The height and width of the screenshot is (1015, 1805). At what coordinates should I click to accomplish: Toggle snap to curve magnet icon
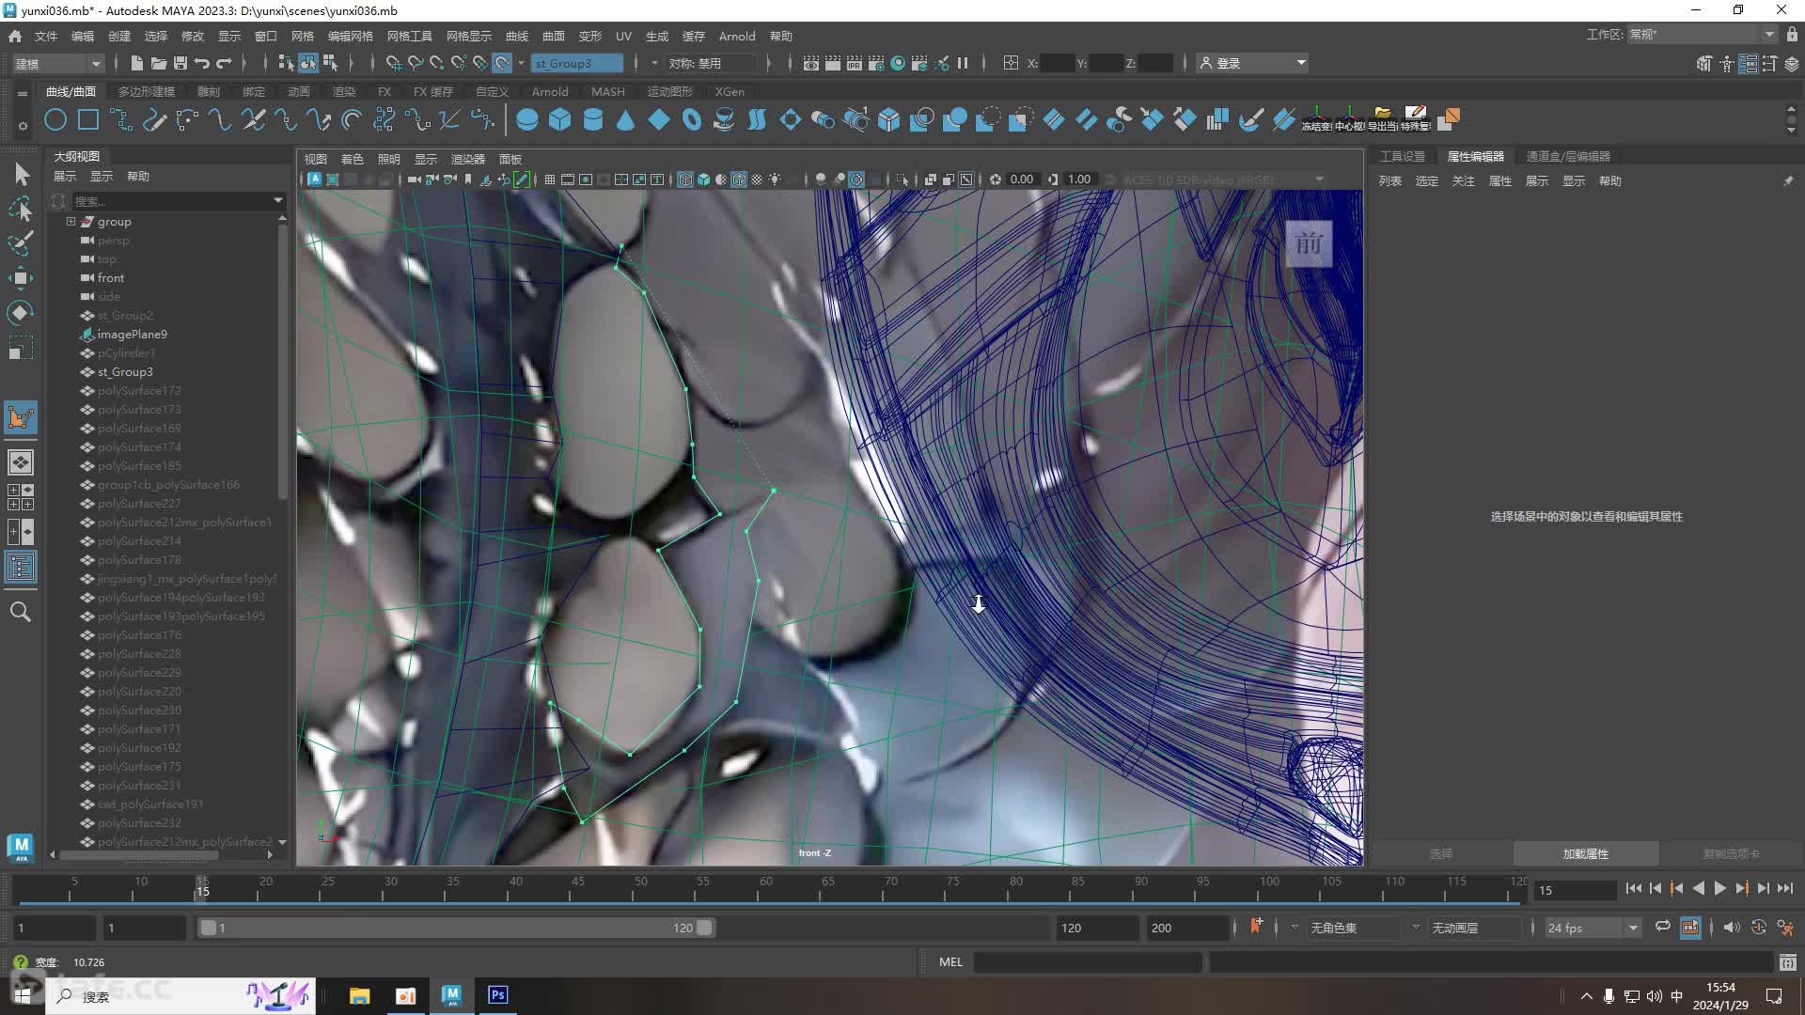(415, 63)
